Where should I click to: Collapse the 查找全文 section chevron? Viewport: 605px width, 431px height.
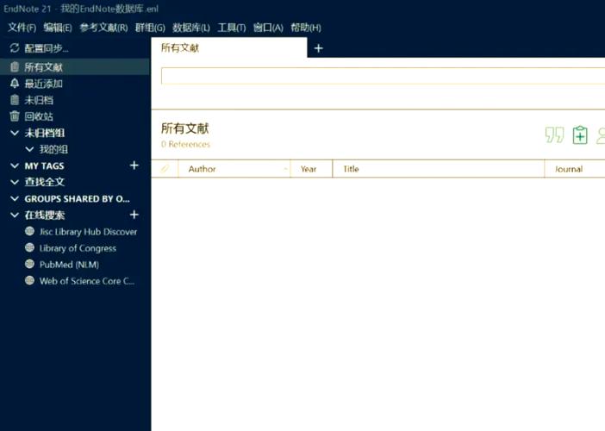pyautogui.click(x=15, y=182)
